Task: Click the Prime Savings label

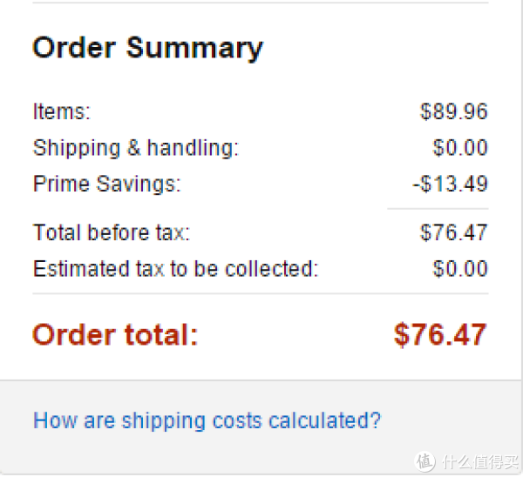Action: pos(106,184)
